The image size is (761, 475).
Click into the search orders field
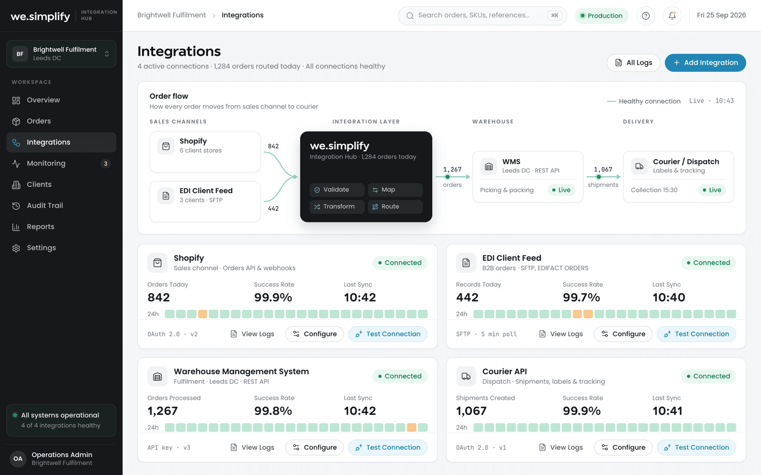[482, 16]
